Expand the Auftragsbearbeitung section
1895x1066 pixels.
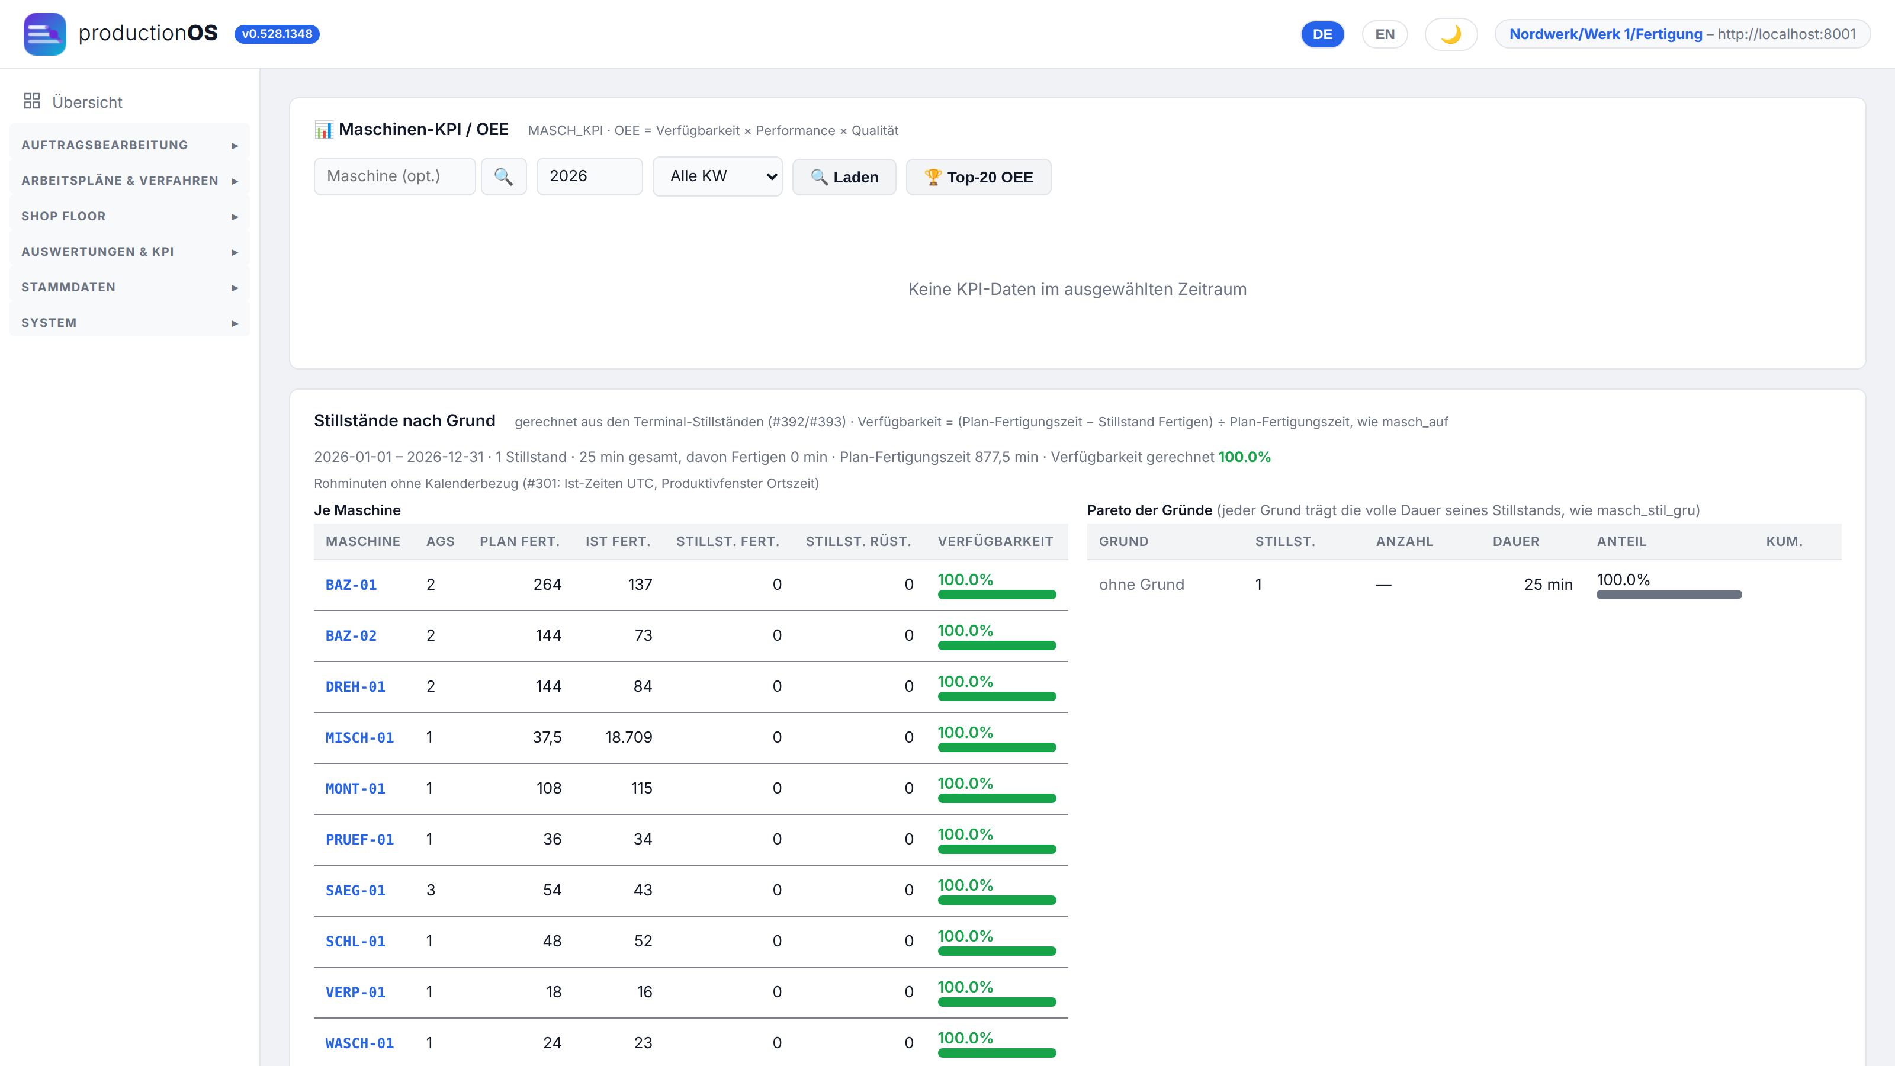click(x=130, y=145)
